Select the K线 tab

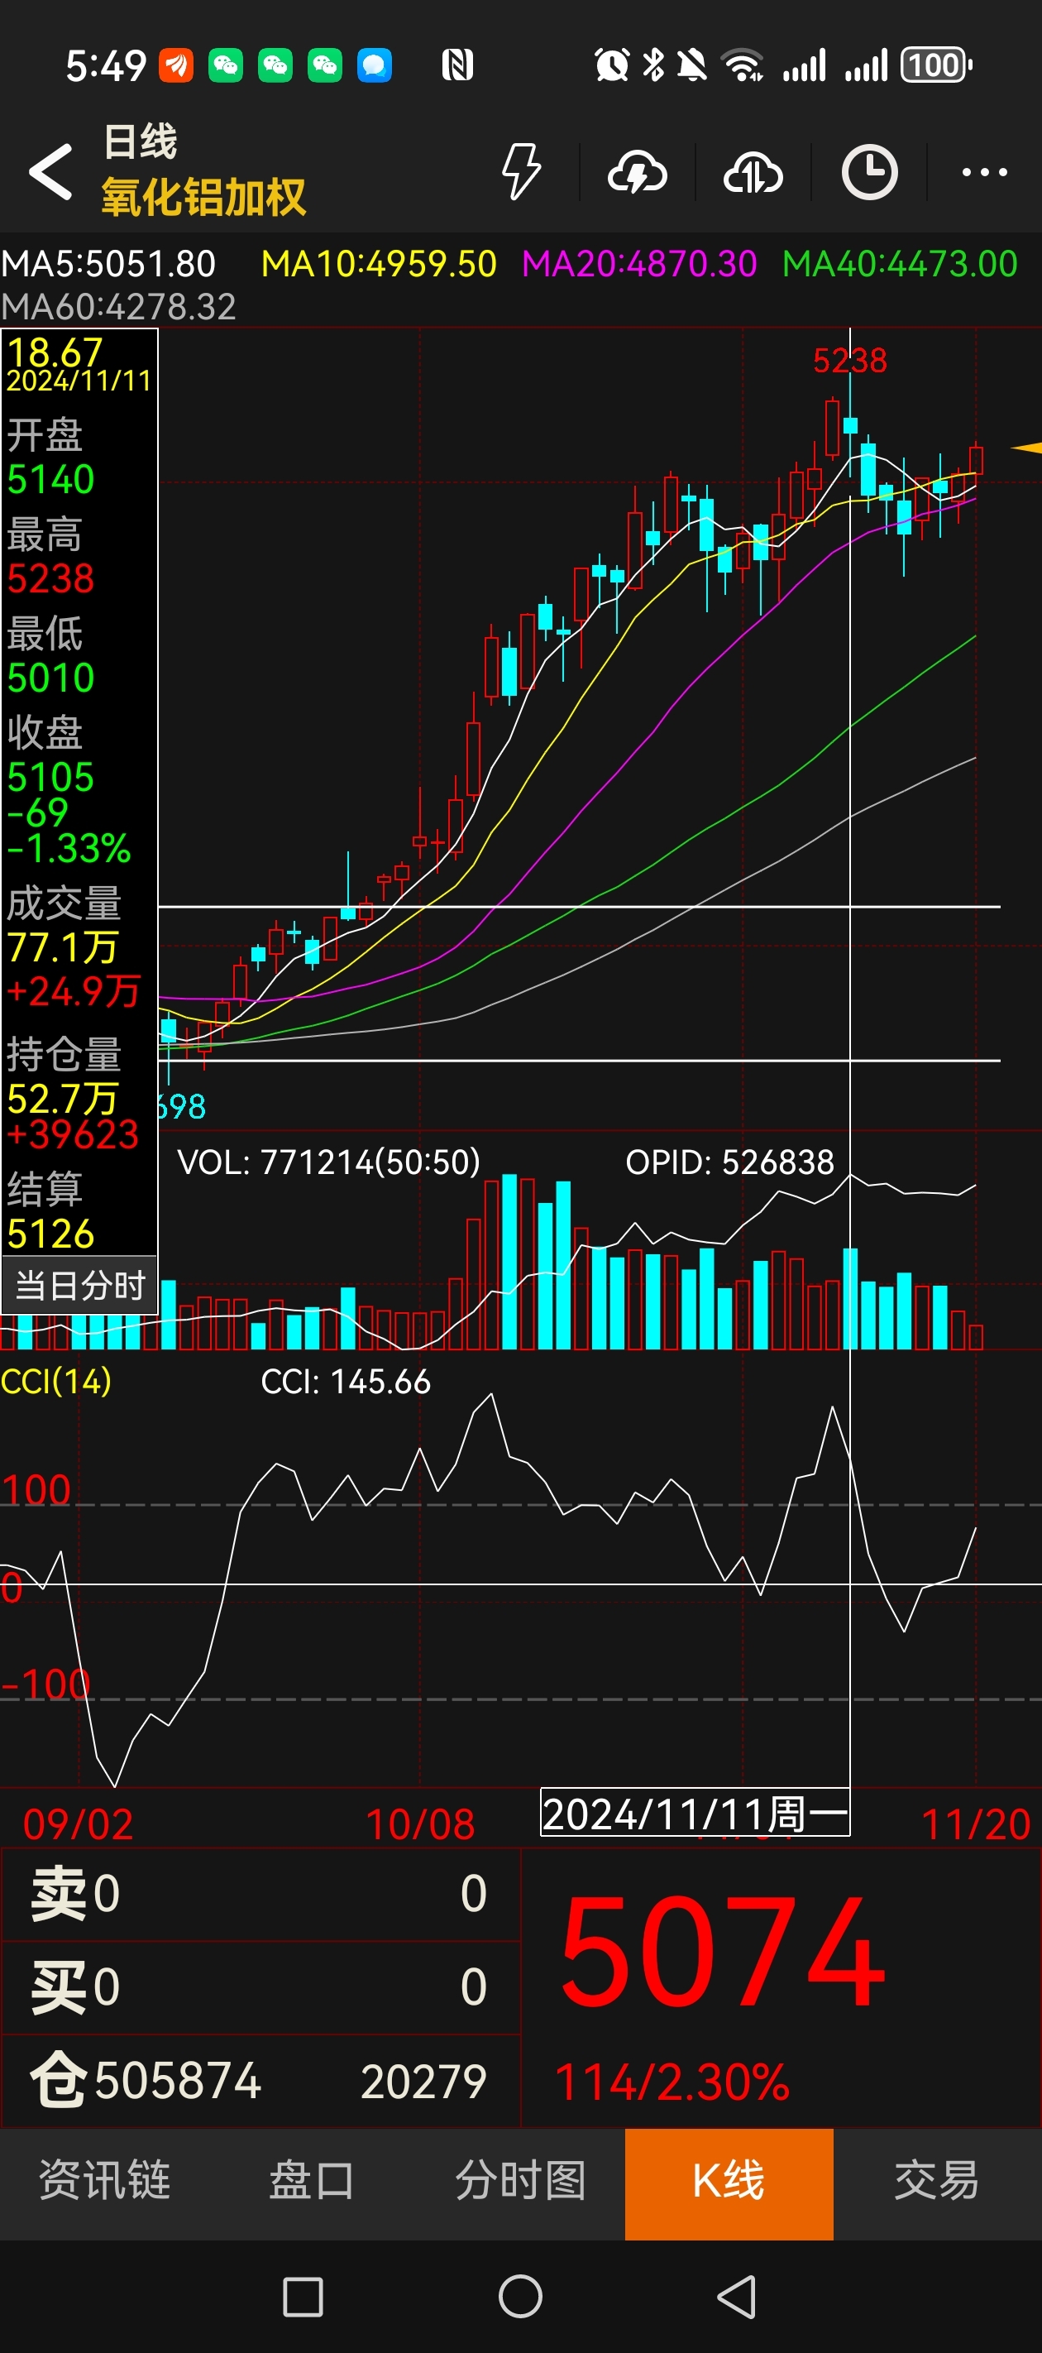click(729, 2183)
